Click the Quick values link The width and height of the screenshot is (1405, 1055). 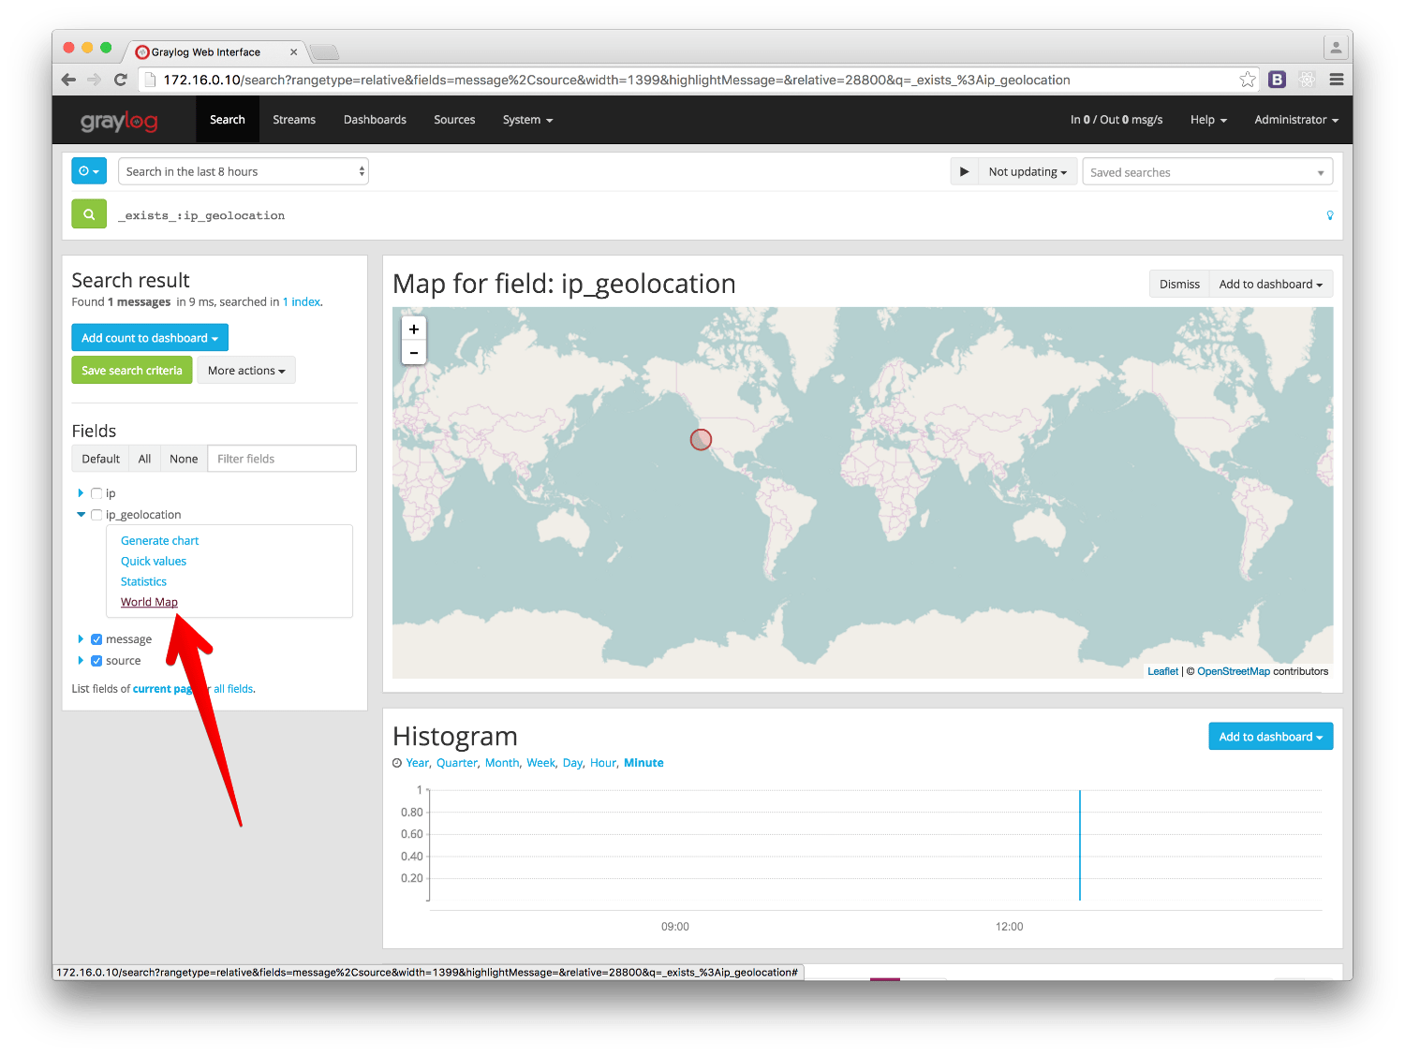[x=154, y=562]
